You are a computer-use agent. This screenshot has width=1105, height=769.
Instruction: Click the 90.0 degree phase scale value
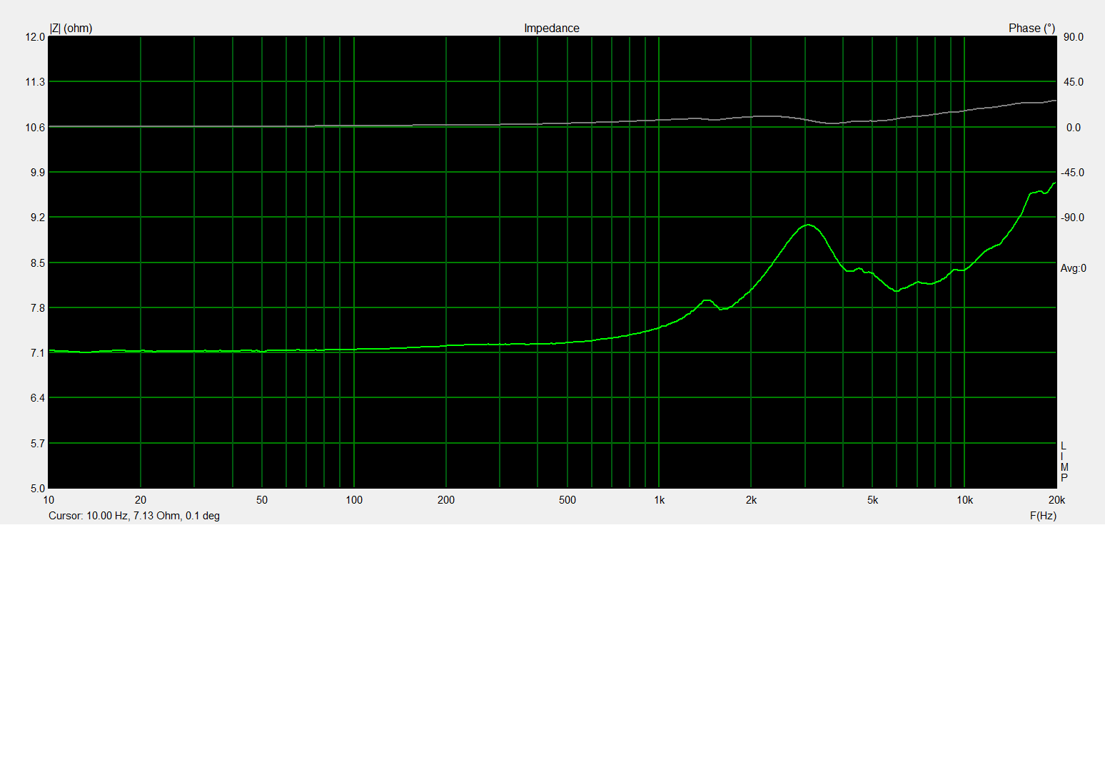(1073, 37)
